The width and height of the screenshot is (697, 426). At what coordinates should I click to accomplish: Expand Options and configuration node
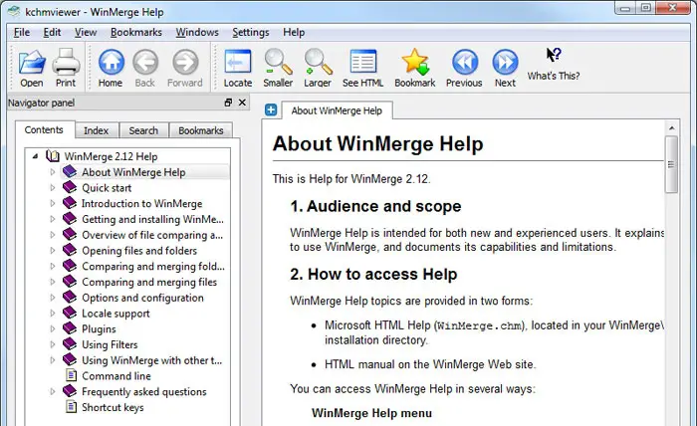53,298
